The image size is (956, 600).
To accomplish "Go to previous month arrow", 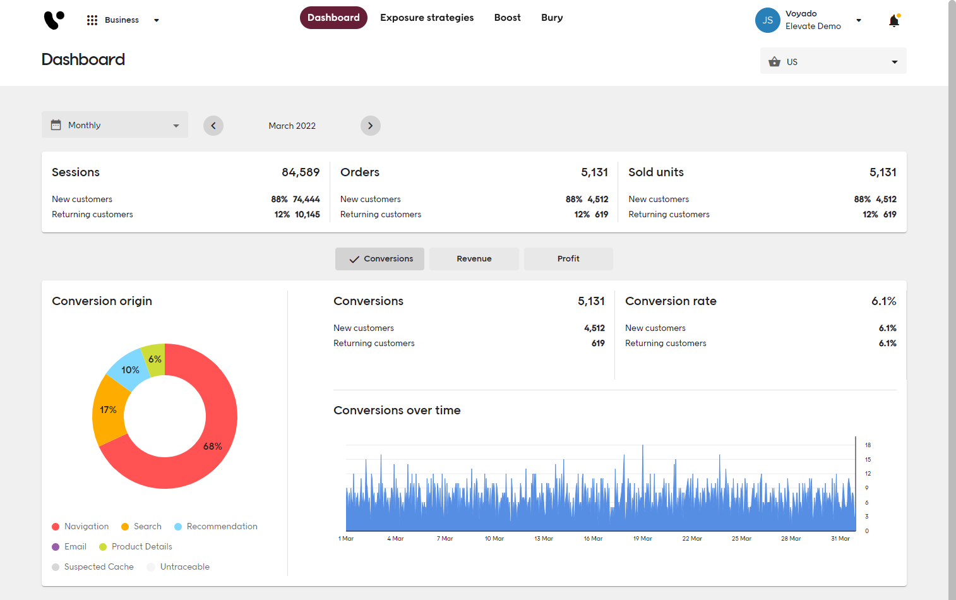I will tap(213, 126).
